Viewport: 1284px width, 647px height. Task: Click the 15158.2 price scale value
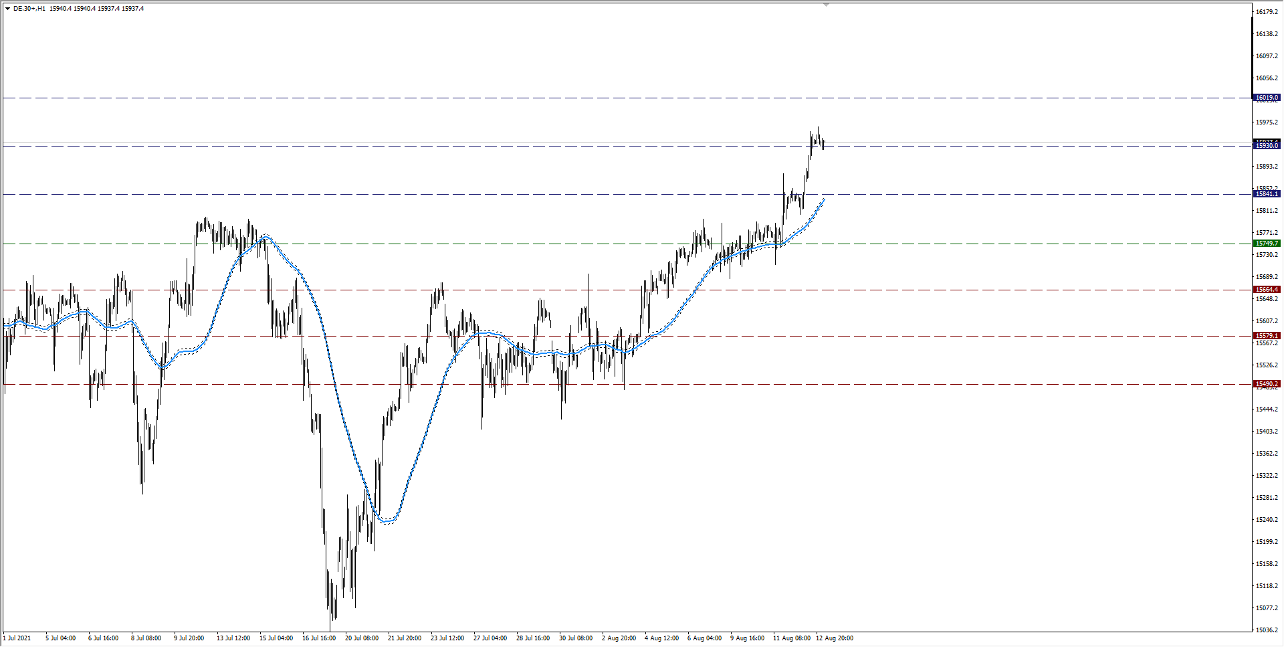coord(1267,564)
